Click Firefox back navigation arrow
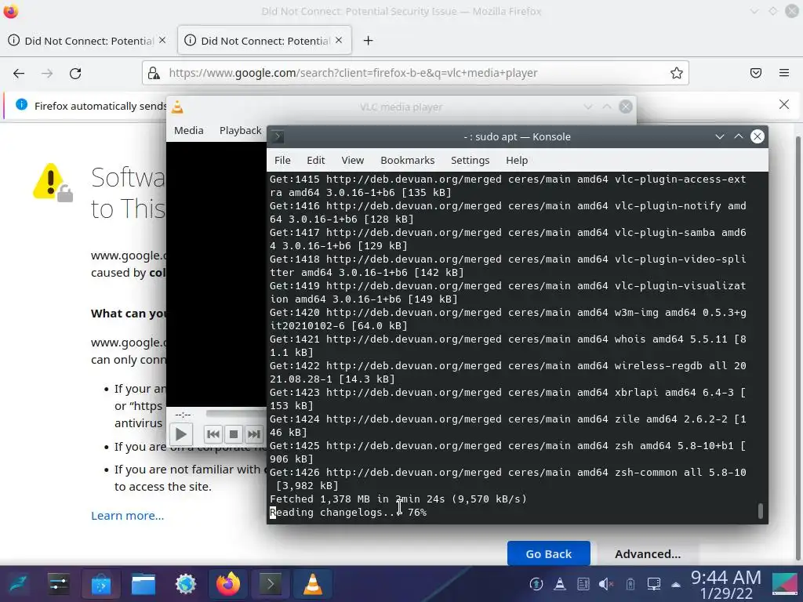The width and height of the screenshot is (803, 602). pyautogui.click(x=19, y=73)
